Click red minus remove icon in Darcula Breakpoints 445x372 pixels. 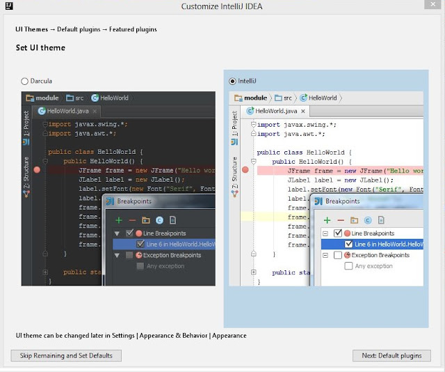point(132,220)
